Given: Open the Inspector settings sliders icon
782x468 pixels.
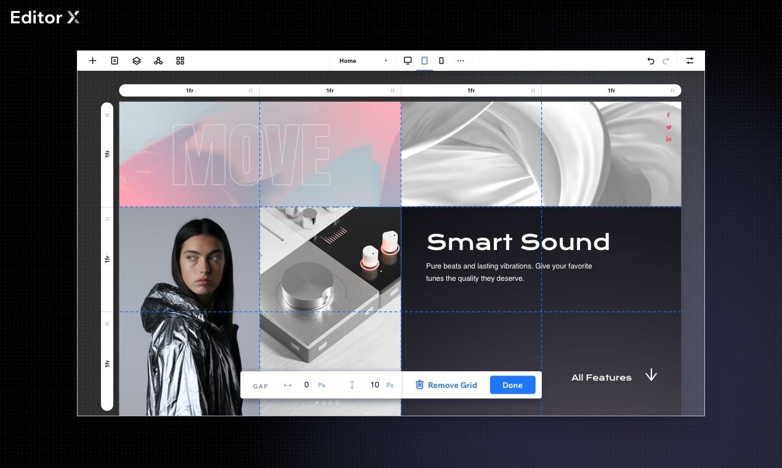Looking at the screenshot, I should coord(690,61).
